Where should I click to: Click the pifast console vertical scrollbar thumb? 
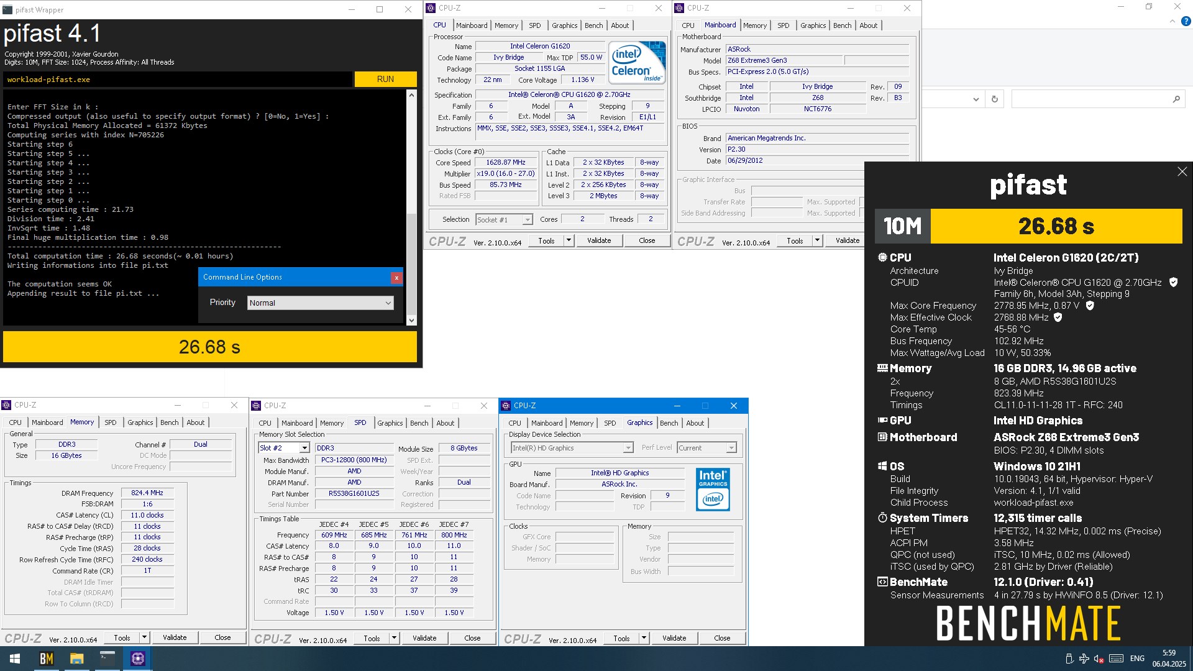point(411,264)
